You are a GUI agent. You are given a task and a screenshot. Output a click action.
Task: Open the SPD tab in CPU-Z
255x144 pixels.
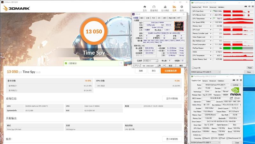pos(159,18)
